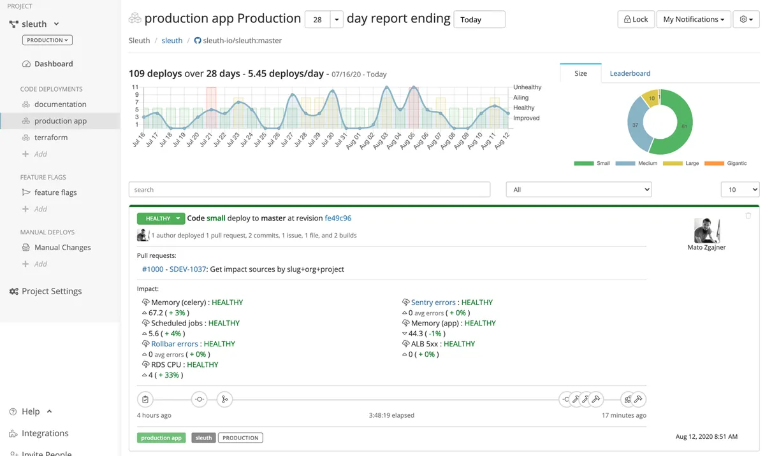The image size is (765, 456).
Task: Click Mato Zgajner's profile photo
Action: coord(706,230)
